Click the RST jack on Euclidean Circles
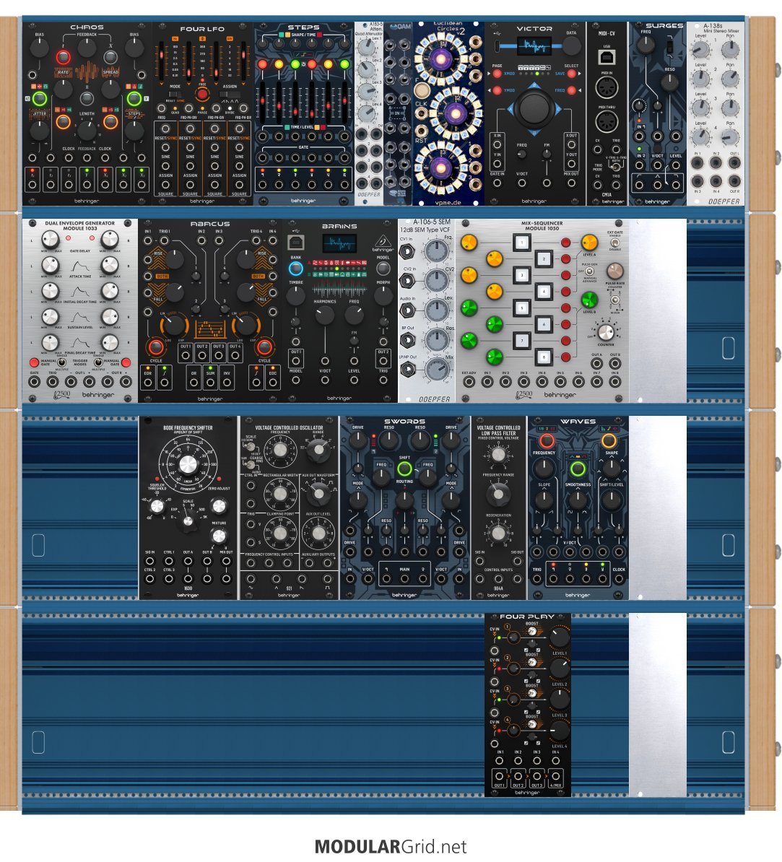The height and width of the screenshot is (862, 782). click(x=421, y=130)
